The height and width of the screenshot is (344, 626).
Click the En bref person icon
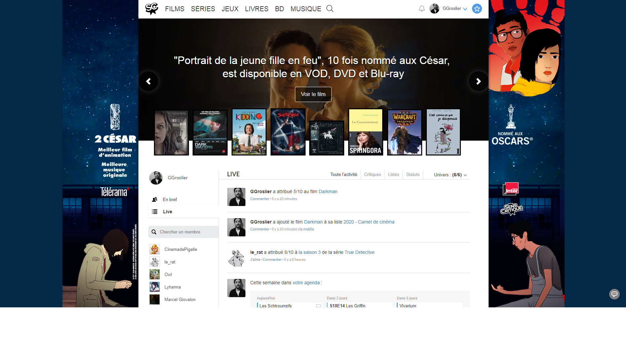pos(155,199)
